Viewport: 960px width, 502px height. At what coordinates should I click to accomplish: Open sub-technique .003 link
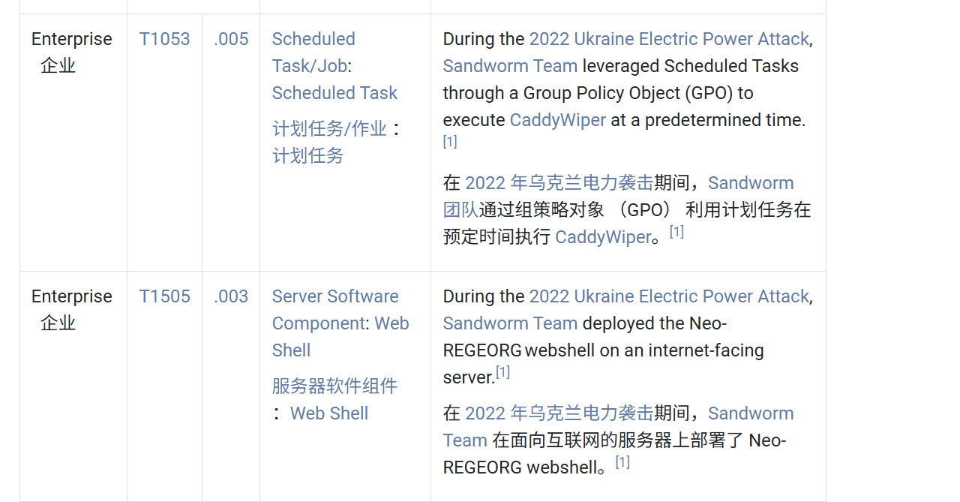click(231, 296)
